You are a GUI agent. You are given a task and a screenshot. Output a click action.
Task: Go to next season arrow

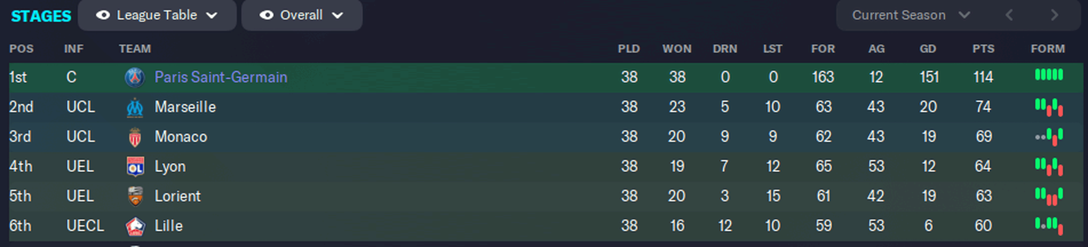(1054, 15)
